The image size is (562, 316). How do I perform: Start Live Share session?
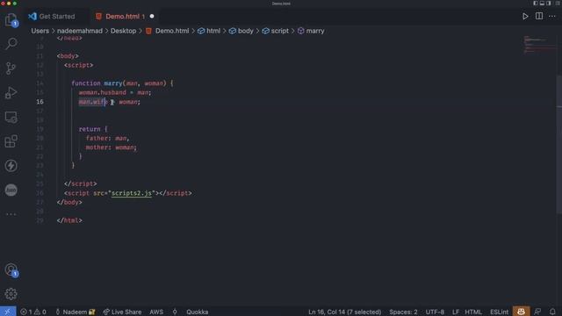pyautogui.click(x=122, y=312)
